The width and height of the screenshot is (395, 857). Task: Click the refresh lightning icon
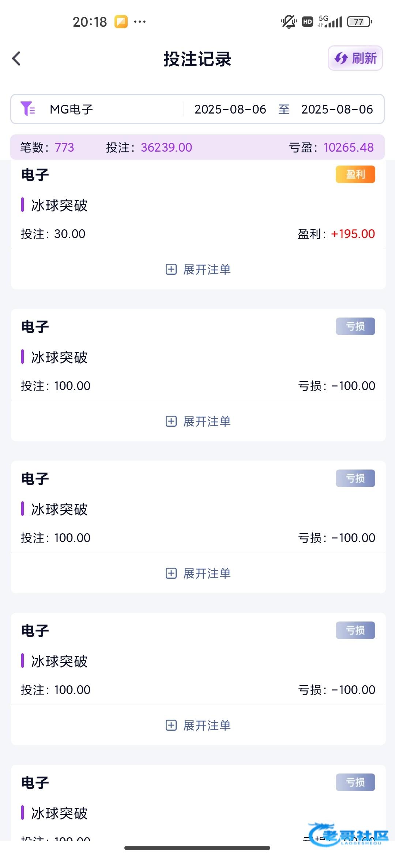pos(341,58)
